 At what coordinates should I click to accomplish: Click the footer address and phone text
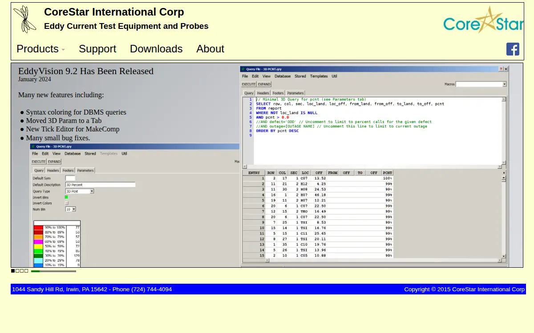tap(92, 289)
